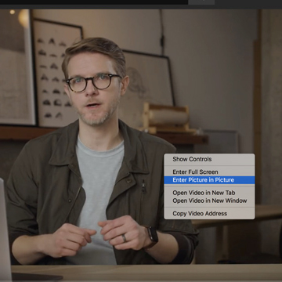Open Video in New Tab option
Image resolution: width=282 pixels, height=282 pixels.
click(209, 193)
